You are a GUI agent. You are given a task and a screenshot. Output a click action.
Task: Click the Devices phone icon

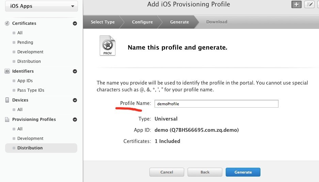[x=7, y=100]
